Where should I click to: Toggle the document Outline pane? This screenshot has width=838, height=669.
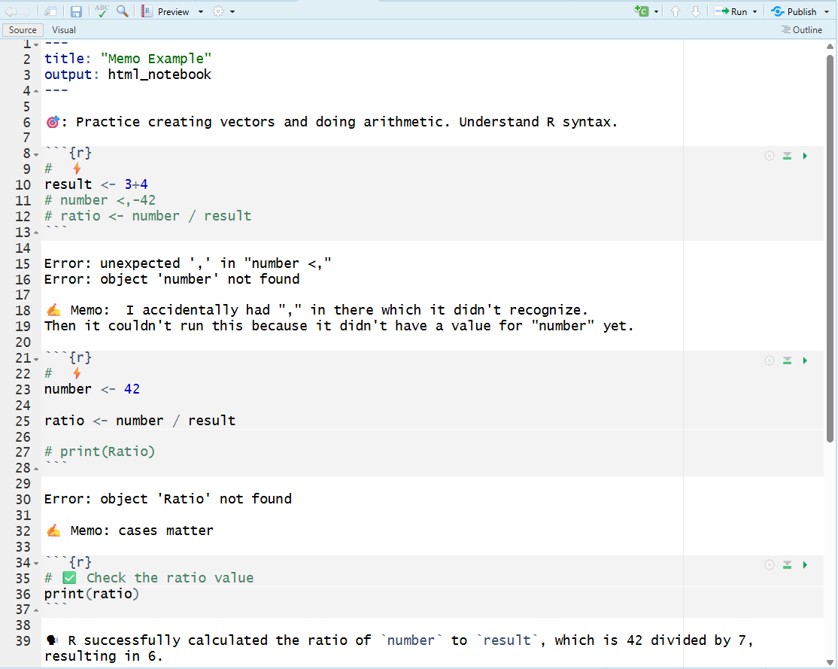coord(802,30)
